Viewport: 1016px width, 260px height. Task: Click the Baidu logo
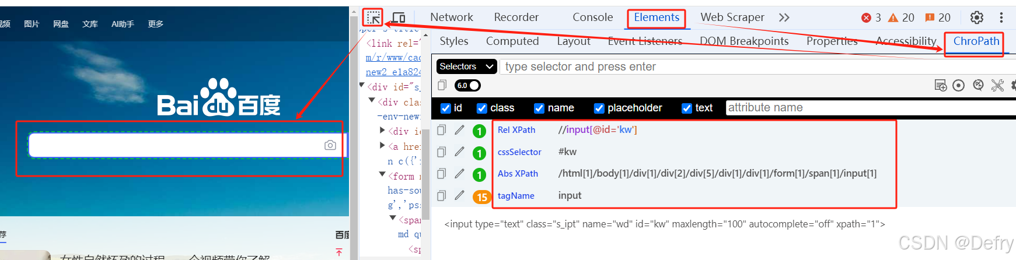point(219,97)
